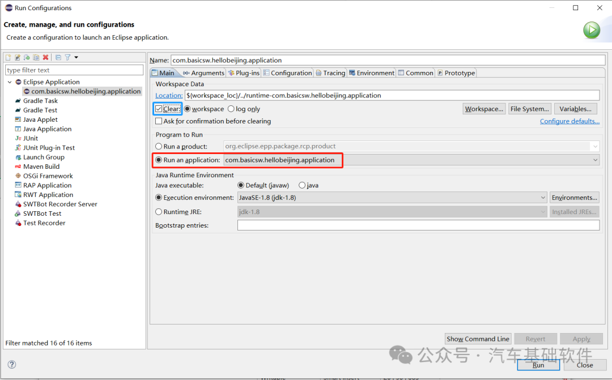Image resolution: width=612 pixels, height=380 pixels.
Task: Click the New launch configuration icon
Action: pos(8,57)
